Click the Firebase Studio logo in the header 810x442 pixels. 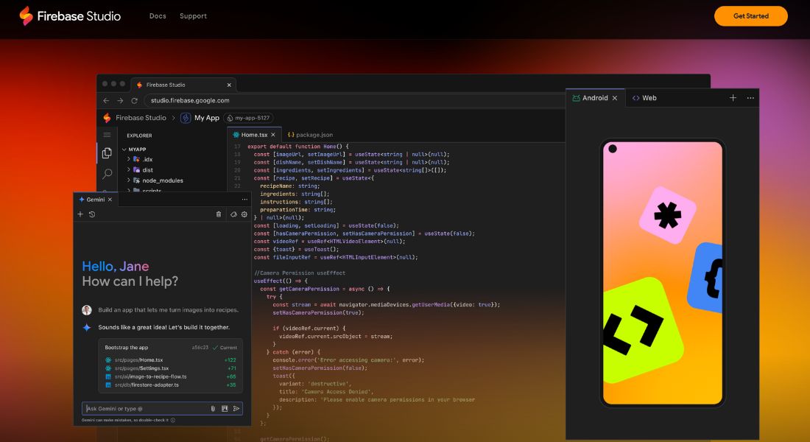(x=70, y=16)
